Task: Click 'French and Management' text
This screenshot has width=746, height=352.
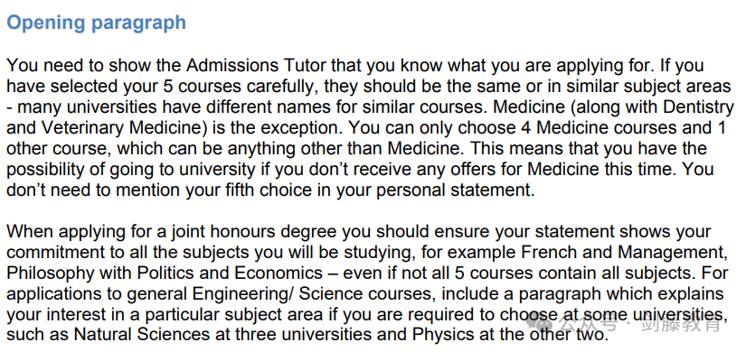Action: [625, 252]
